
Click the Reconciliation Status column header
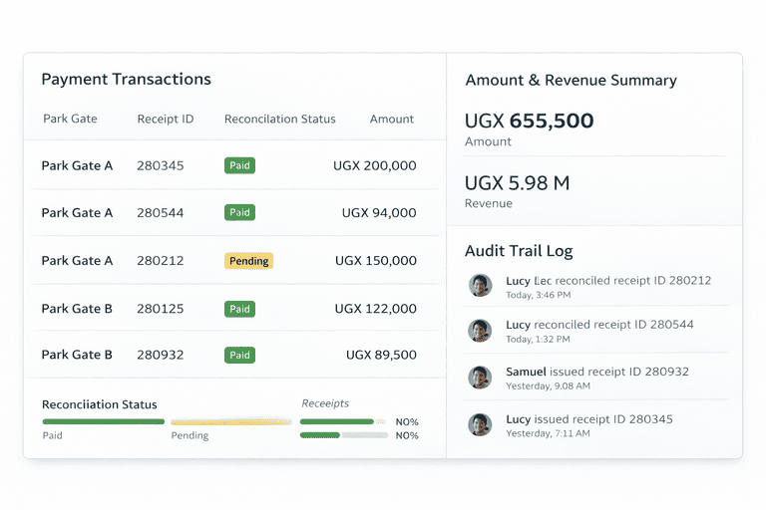coord(279,119)
